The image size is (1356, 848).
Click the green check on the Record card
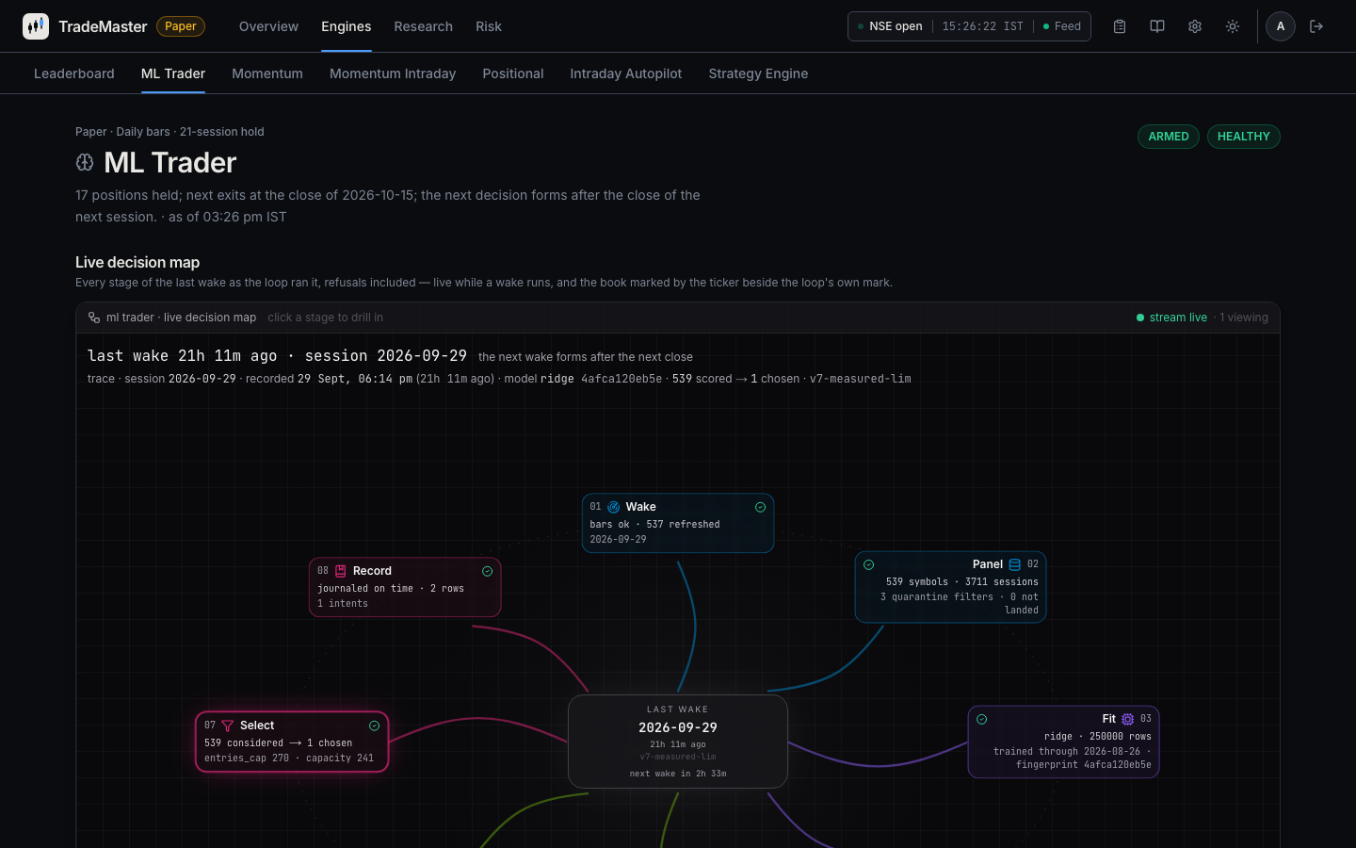click(487, 571)
